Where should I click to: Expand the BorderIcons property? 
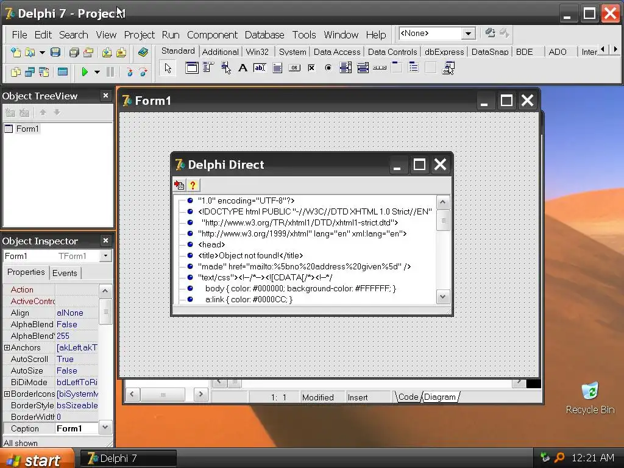point(7,394)
